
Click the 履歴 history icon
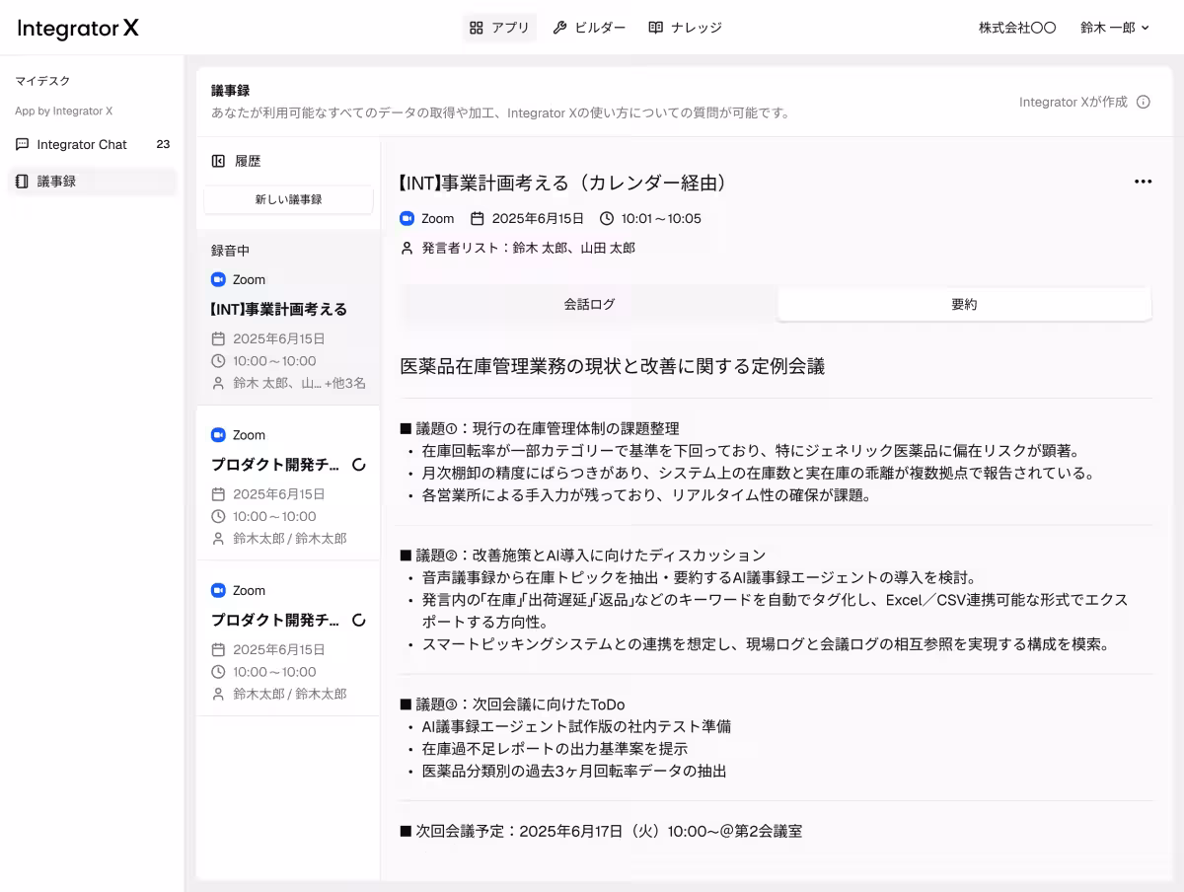pyautogui.click(x=216, y=161)
